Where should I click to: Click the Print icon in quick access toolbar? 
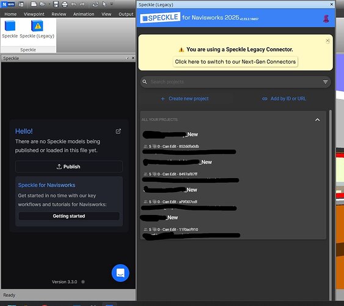[x=65, y=4]
